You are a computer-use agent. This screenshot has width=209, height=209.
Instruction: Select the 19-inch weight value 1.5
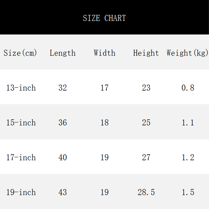click(188, 193)
